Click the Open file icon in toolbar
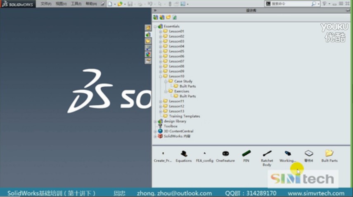This screenshot has width=353, height=197. [x=120, y=4]
